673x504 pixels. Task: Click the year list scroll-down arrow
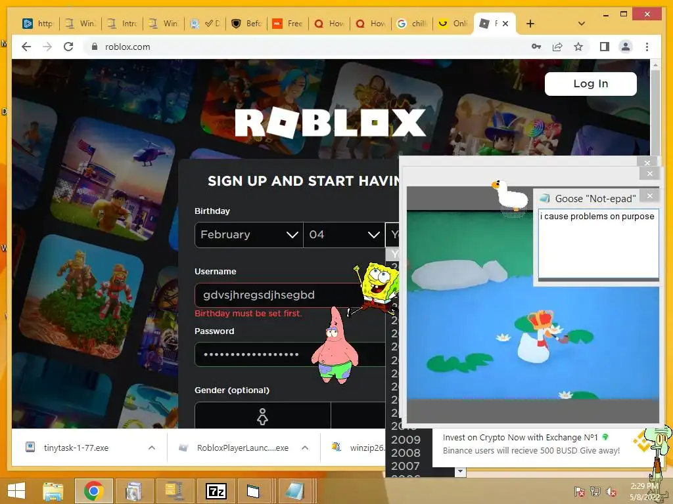pyautogui.click(x=460, y=471)
